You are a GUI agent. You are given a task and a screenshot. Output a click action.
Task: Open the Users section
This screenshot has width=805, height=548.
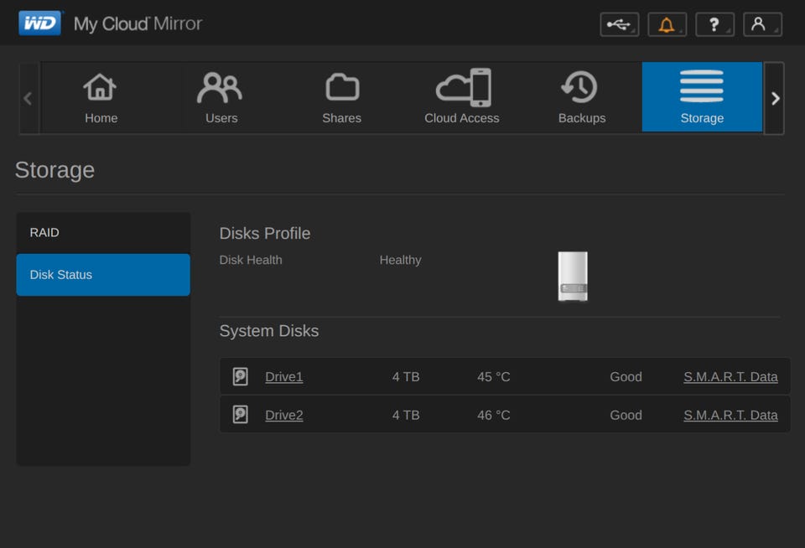pyautogui.click(x=221, y=97)
